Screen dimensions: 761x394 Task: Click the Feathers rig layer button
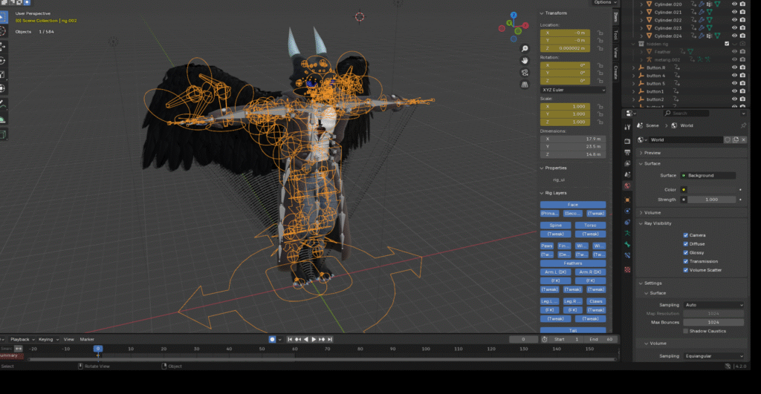pos(572,263)
